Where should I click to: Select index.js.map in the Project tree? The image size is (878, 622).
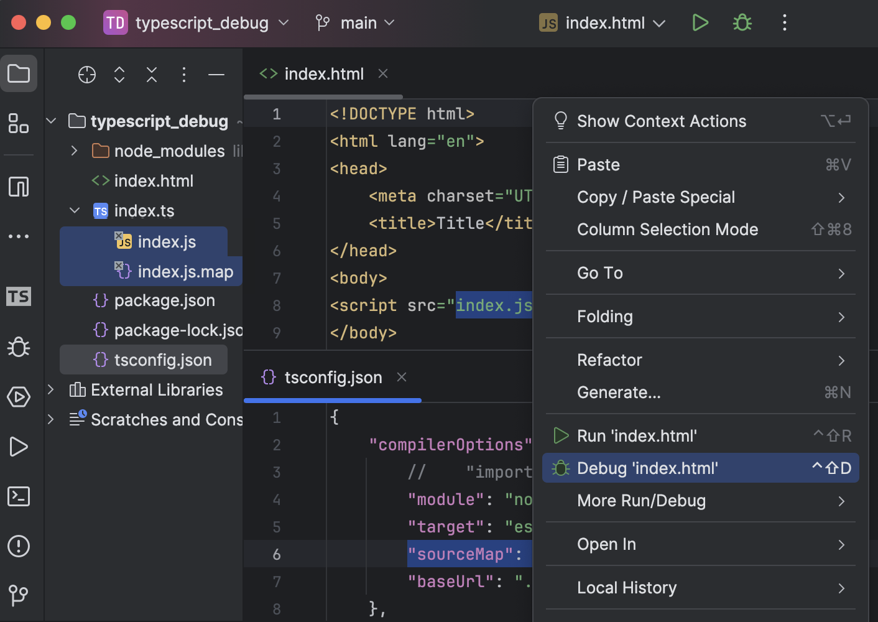(185, 271)
